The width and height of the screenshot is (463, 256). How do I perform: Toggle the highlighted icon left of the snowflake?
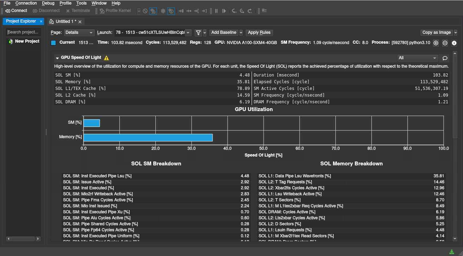pyautogui.click(x=153, y=11)
